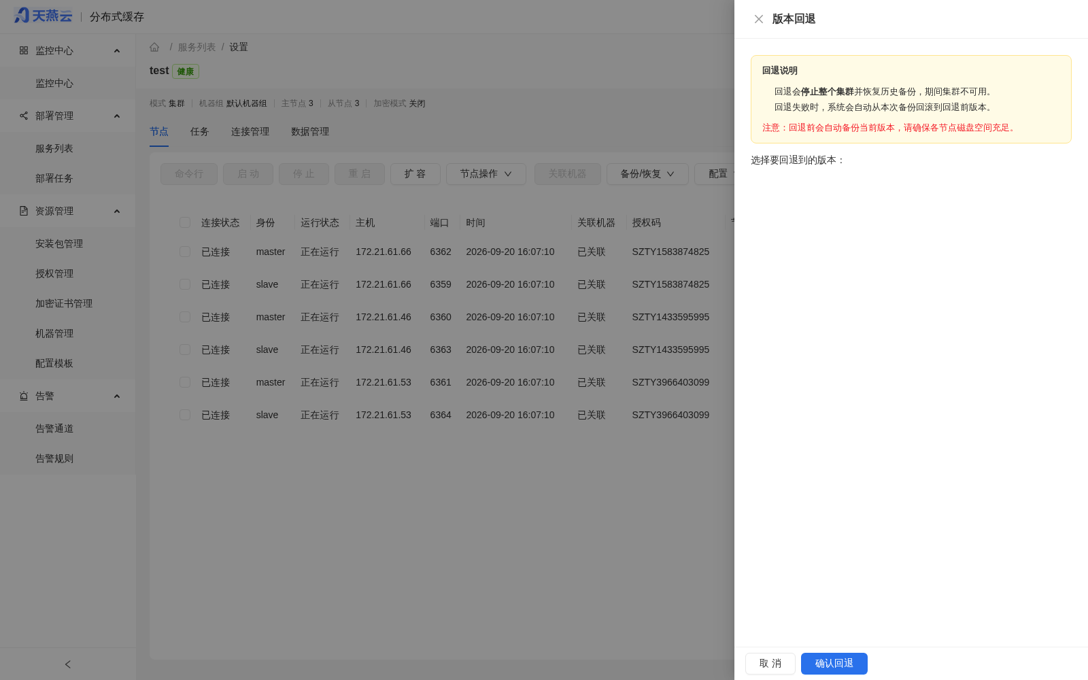This screenshot has width=1088, height=680.
Task: Check the slave row with port 6364
Action: pyautogui.click(x=185, y=415)
